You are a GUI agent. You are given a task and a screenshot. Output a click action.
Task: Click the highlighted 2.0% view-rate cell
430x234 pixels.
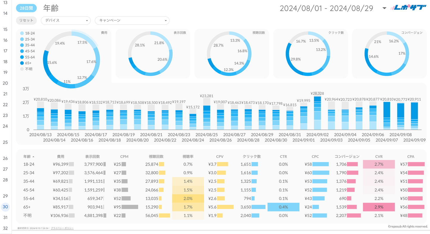188,199
